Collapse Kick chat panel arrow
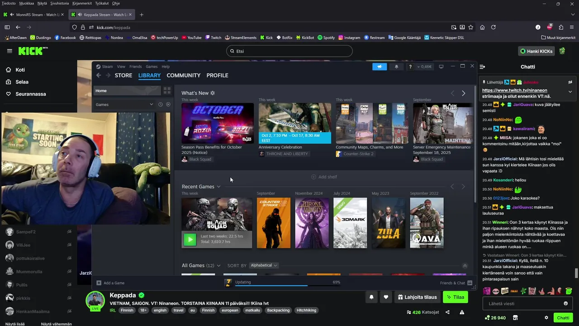This screenshot has height=326, width=579. (482, 67)
